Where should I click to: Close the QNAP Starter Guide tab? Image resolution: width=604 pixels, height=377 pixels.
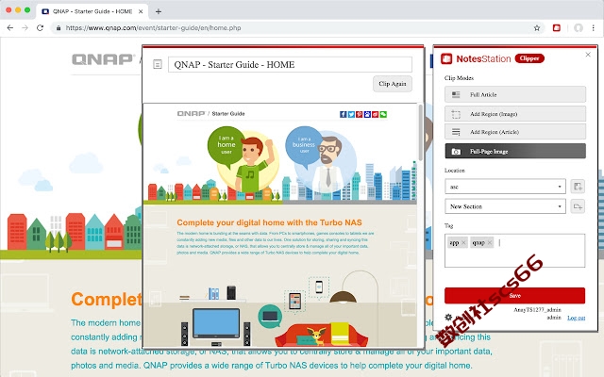pos(141,11)
